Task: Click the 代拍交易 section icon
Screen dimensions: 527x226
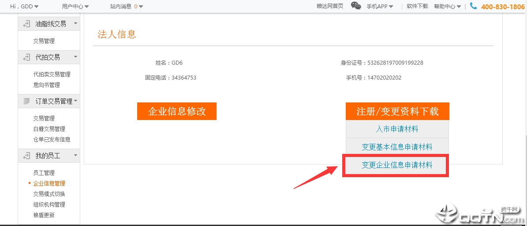Action: 26,57
